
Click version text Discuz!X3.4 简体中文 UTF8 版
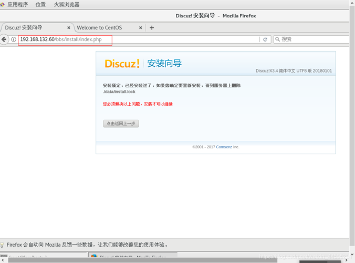[x=284, y=70]
